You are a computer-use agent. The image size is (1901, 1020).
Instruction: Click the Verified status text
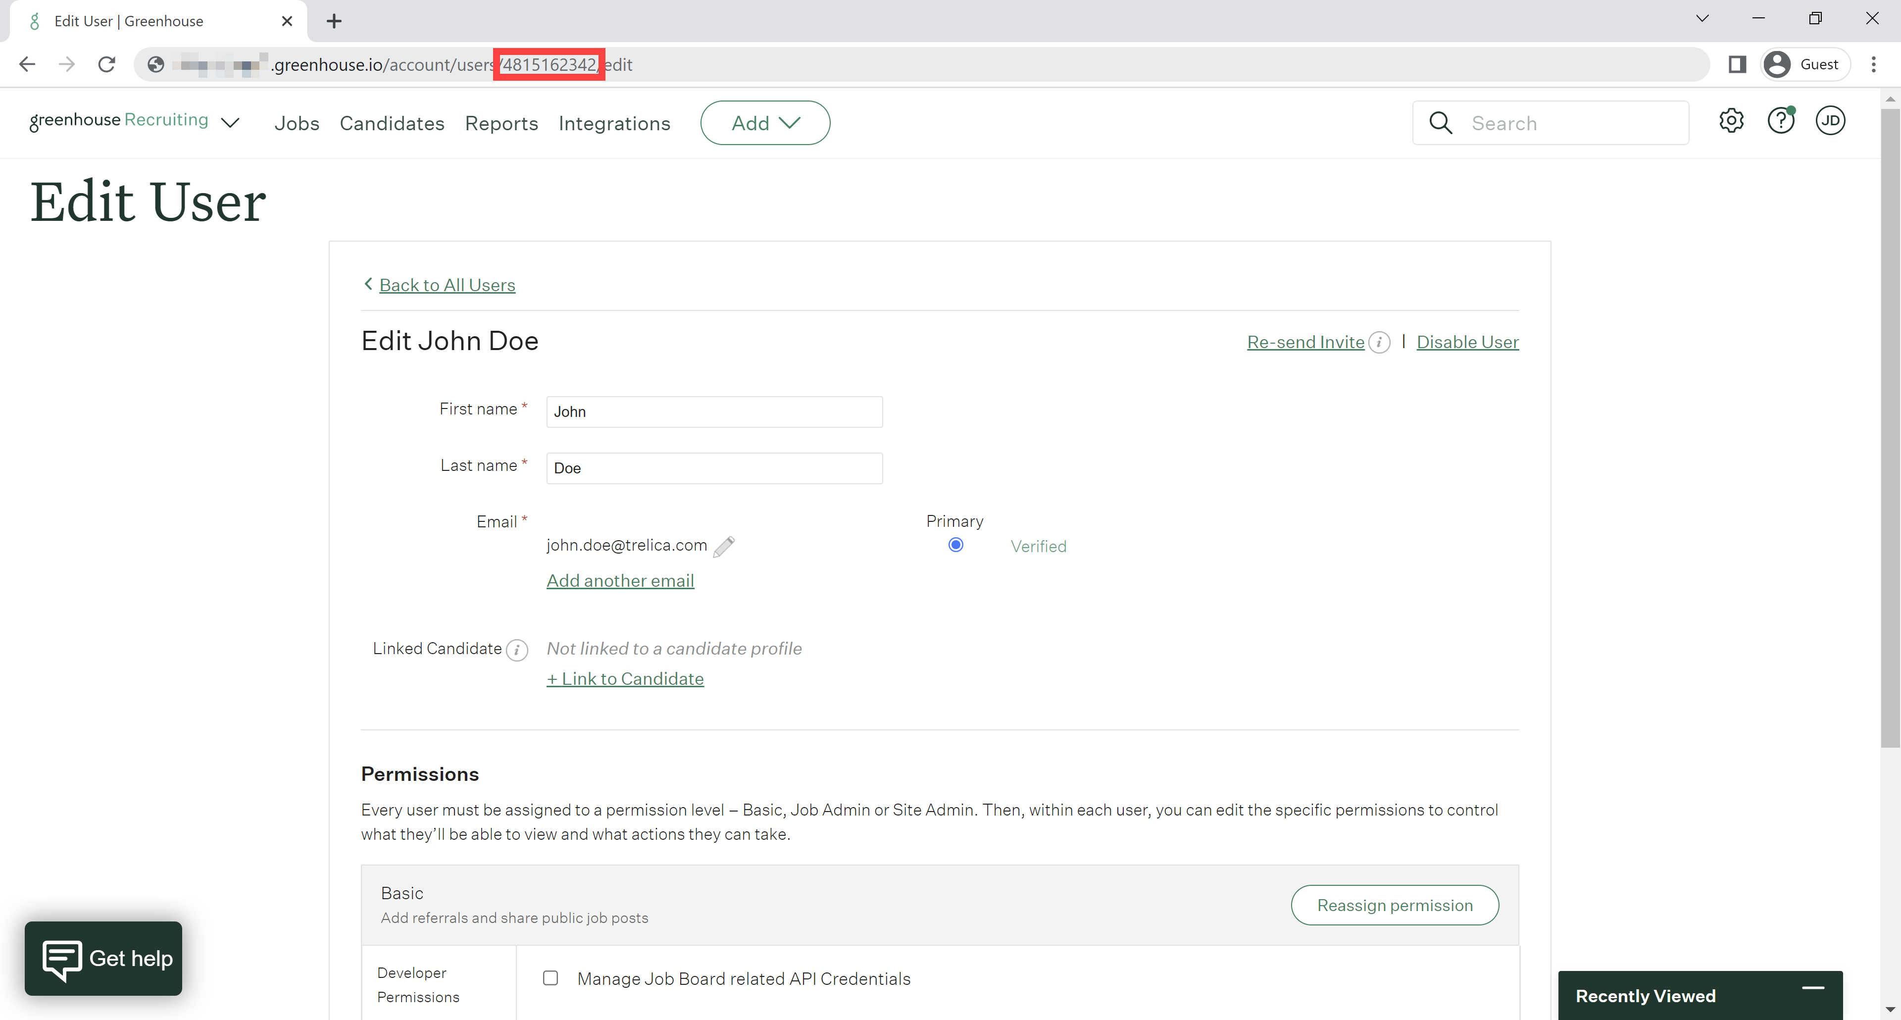click(1038, 546)
